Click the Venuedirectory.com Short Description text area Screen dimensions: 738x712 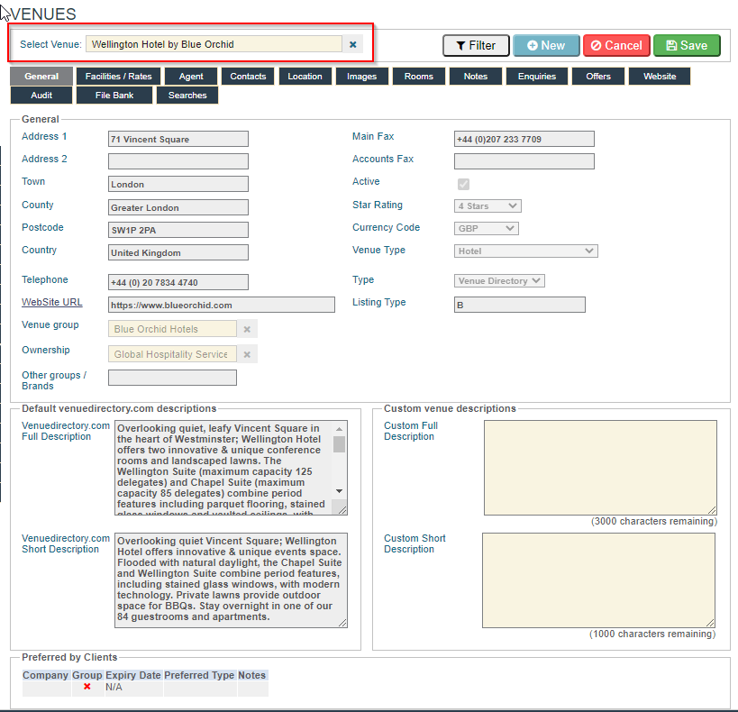click(x=231, y=580)
